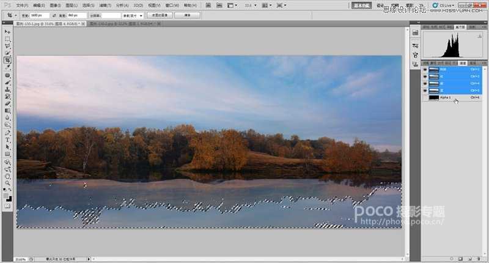
Task: Open the status bar info arrow menu
Action: tap(89, 259)
